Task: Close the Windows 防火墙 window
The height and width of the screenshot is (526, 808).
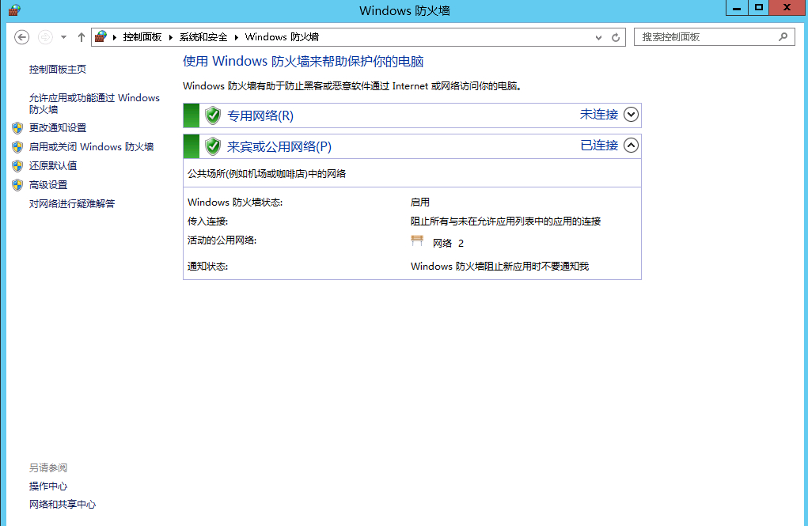Action: [787, 8]
